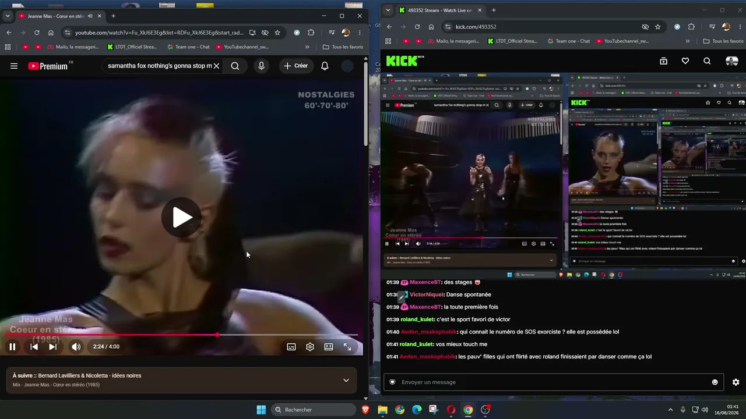The image size is (746, 419).
Task: Expand the 'À suivre' mix playlist panel
Action: (x=346, y=380)
